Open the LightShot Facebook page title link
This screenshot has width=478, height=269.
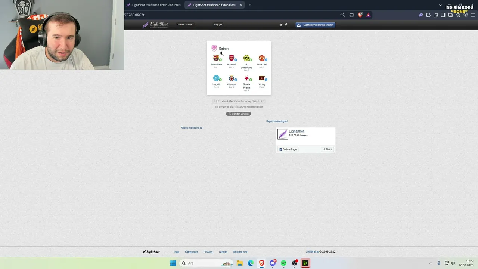[297, 132]
